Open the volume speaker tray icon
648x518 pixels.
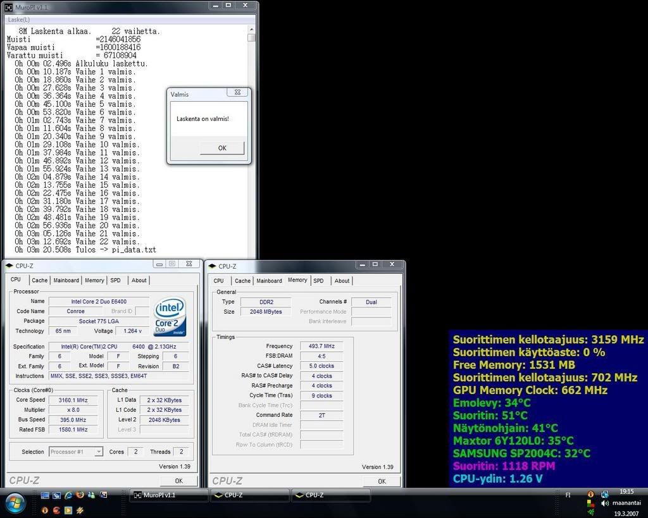point(605,503)
